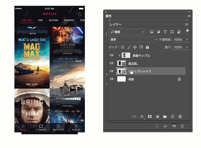Close the Layers panel with X
201x148 pixels.
coord(110,20)
